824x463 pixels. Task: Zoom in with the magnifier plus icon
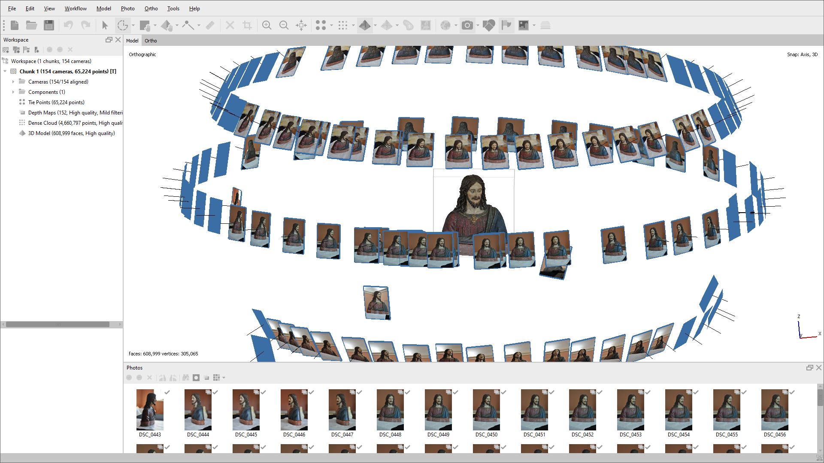(267, 25)
